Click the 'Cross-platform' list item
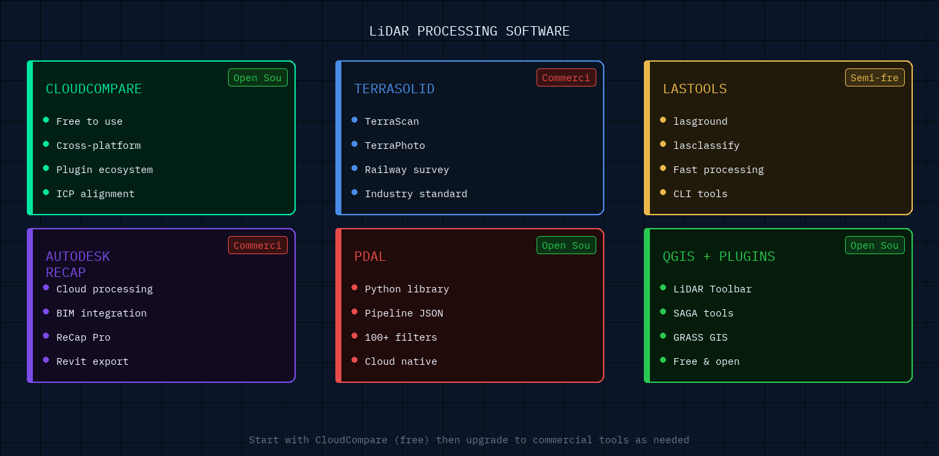 coord(99,146)
